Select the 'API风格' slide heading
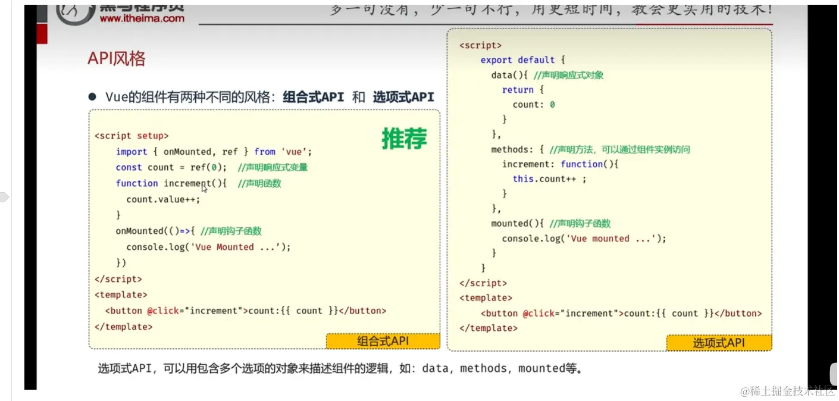Screen dimensions: 839x401 (x=117, y=59)
